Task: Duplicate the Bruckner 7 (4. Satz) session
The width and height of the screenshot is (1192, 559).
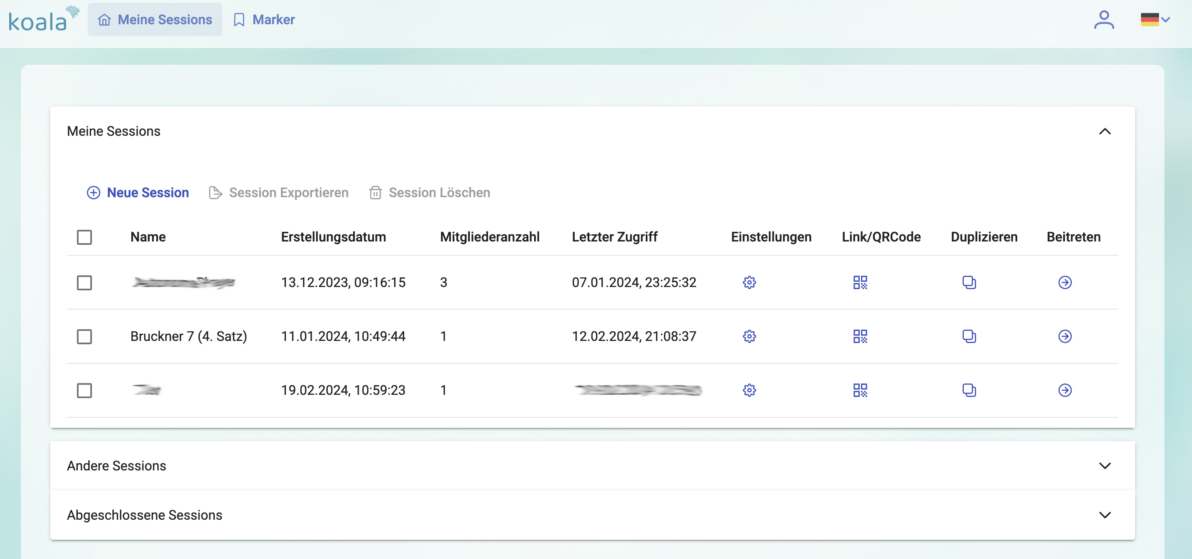Action: point(969,336)
